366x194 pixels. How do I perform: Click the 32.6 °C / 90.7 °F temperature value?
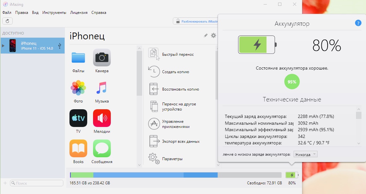pyautogui.click(x=313, y=143)
